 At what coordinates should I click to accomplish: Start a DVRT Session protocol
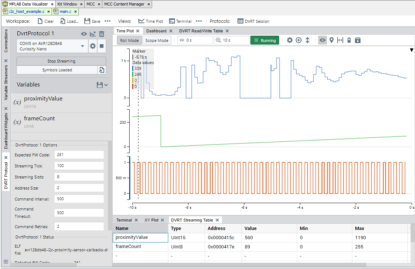(253, 21)
